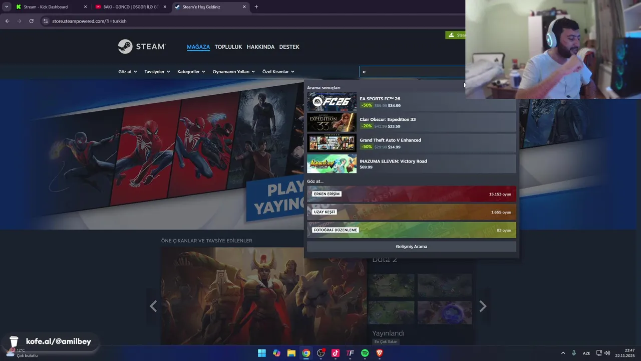The image size is (641, 361).
Task: Expand the Göz at dropdown
Action: pyautogui.click(x=128, y=72)
